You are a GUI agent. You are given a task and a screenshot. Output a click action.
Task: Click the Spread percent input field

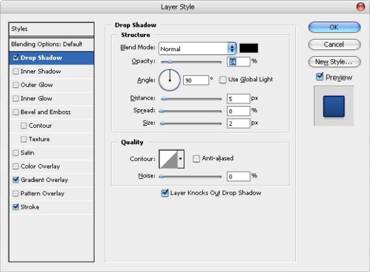(239, 110)
